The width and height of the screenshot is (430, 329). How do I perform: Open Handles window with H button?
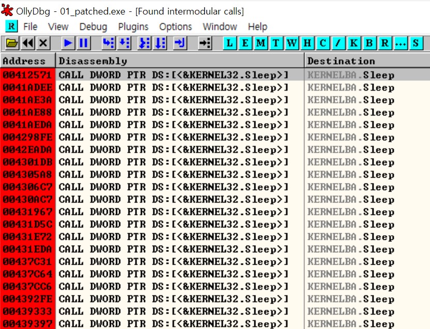(x=307, y=44)
